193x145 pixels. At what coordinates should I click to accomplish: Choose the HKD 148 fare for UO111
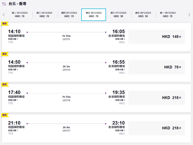pos(156,37)
